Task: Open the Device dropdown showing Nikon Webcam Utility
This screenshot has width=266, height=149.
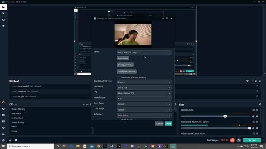Action: click(x=144, y=53)
